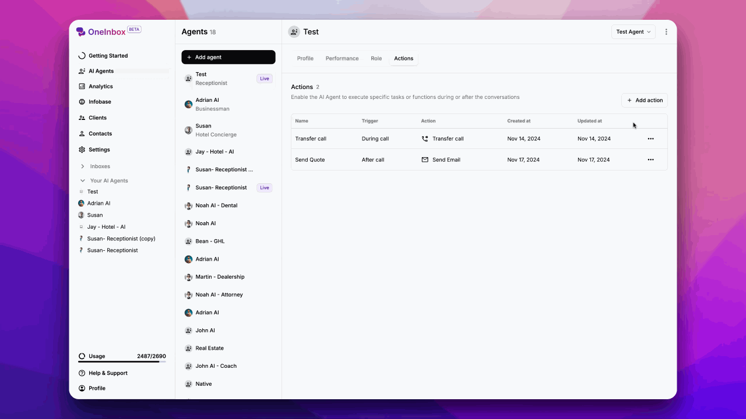The width and height of the screenshot is (746, 419).
Task: Click Adrian AI Businessman avatar
Action: [x=188, y=104]
